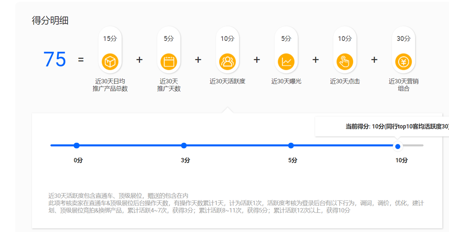Click the gray unfilled end of slider track
The width and height of the screenshot is (449, 232).
[413, 145]
